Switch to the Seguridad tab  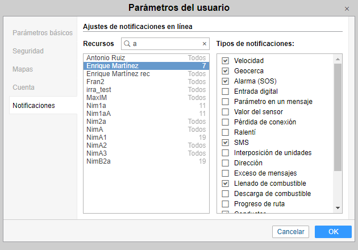click(x=28, y=51)
